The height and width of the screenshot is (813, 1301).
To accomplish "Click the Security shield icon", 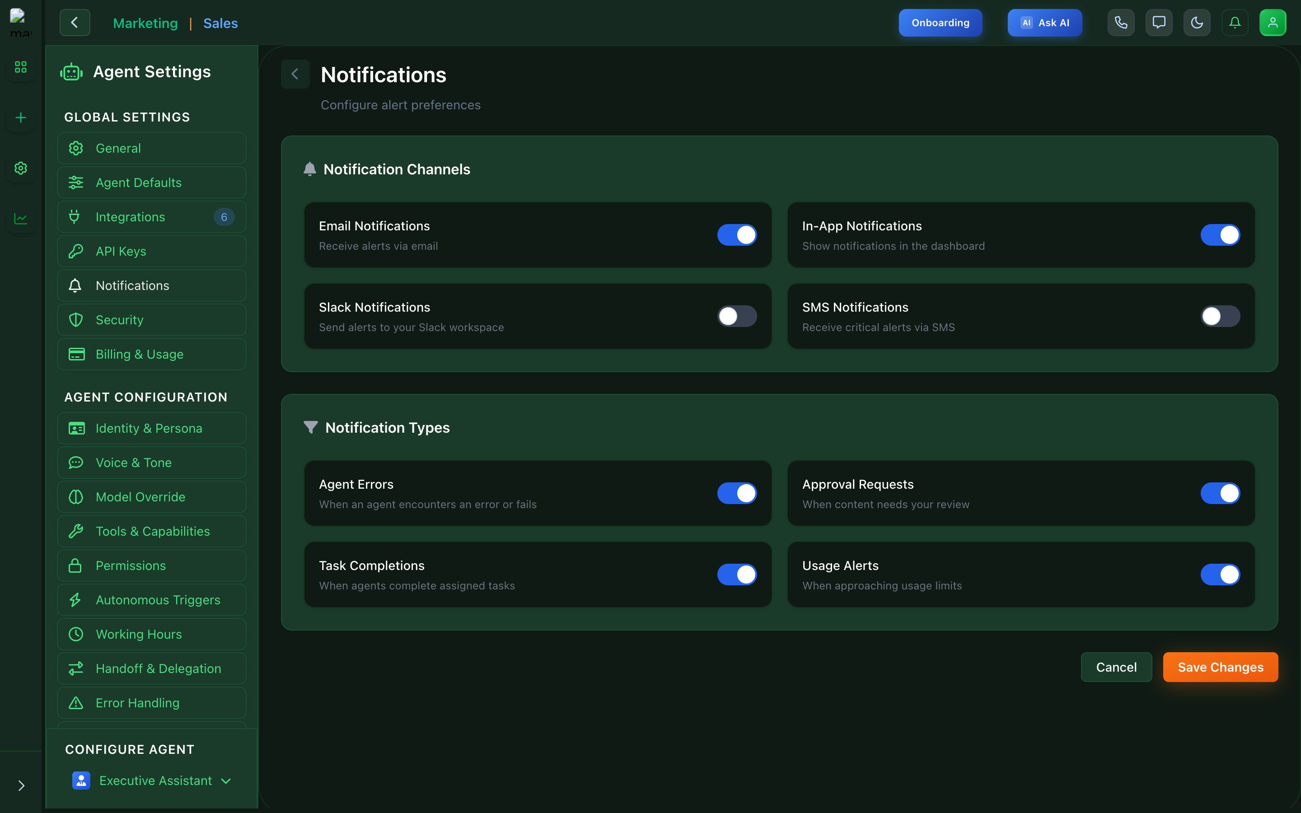I will point(76,320).
